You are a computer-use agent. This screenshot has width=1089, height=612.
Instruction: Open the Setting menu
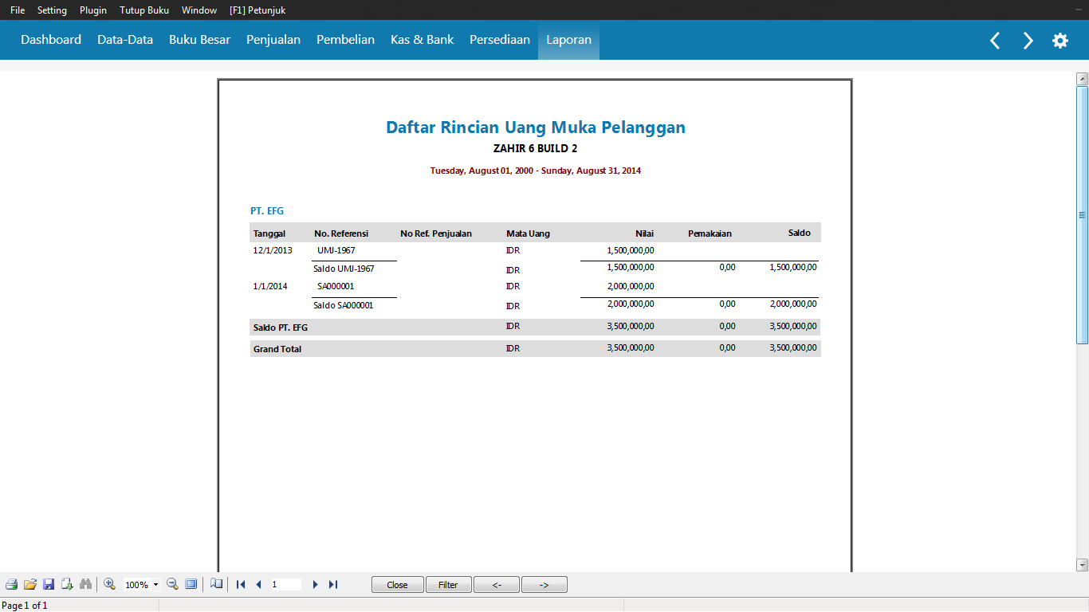[52, 10]
